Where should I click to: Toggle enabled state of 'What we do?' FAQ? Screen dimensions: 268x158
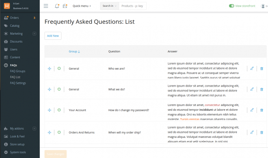tap(59, 89)
